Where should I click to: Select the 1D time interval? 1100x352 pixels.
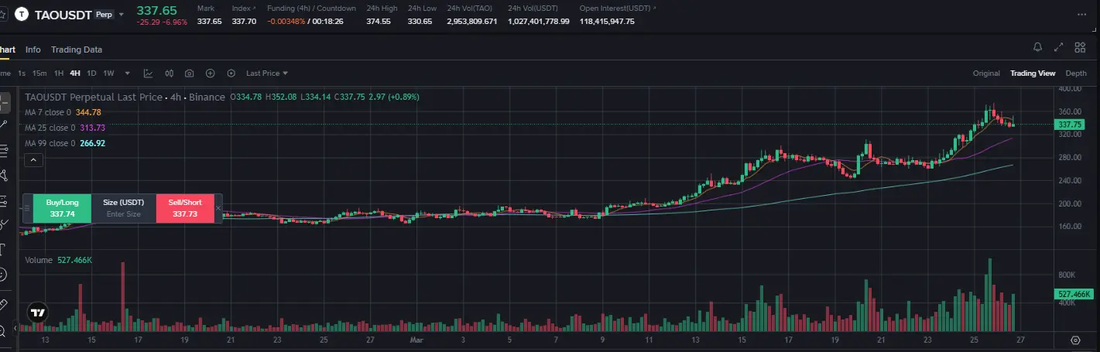[x=91, y=73]
